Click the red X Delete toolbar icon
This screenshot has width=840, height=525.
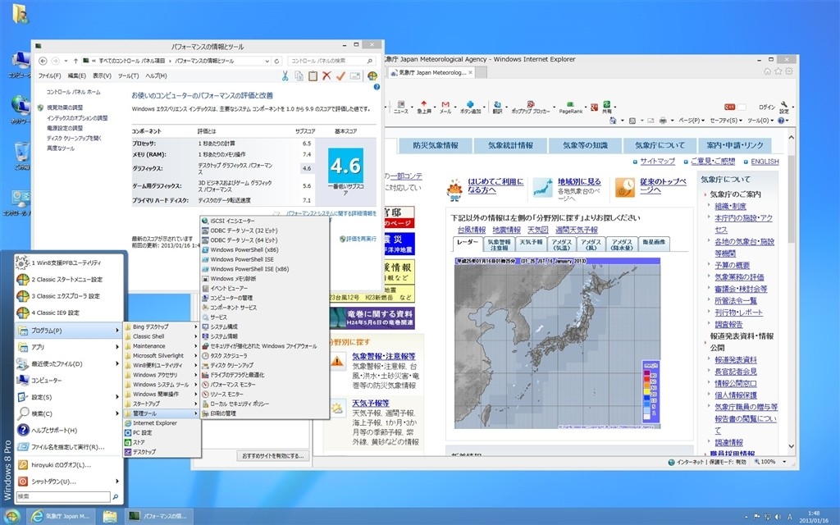tap(326, 76)
